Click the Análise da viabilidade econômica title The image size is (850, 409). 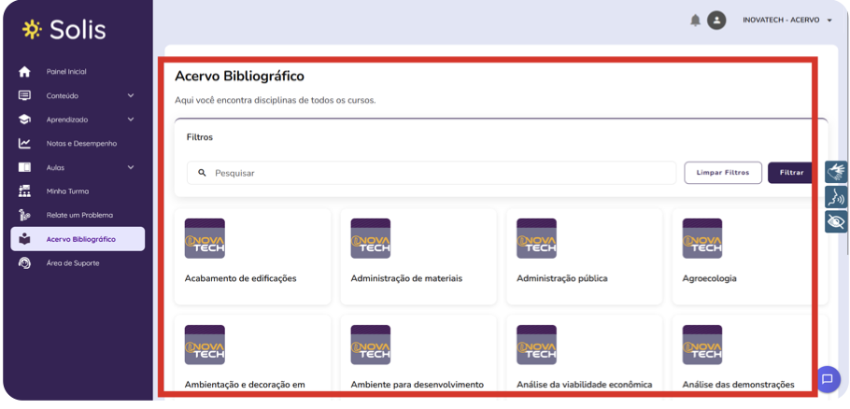(x=585, y=385)
